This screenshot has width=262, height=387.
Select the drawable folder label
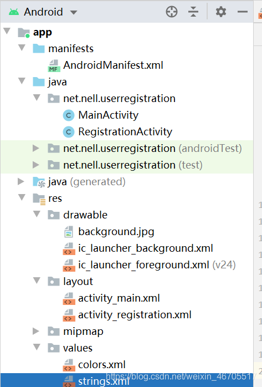tap(85, 215)
